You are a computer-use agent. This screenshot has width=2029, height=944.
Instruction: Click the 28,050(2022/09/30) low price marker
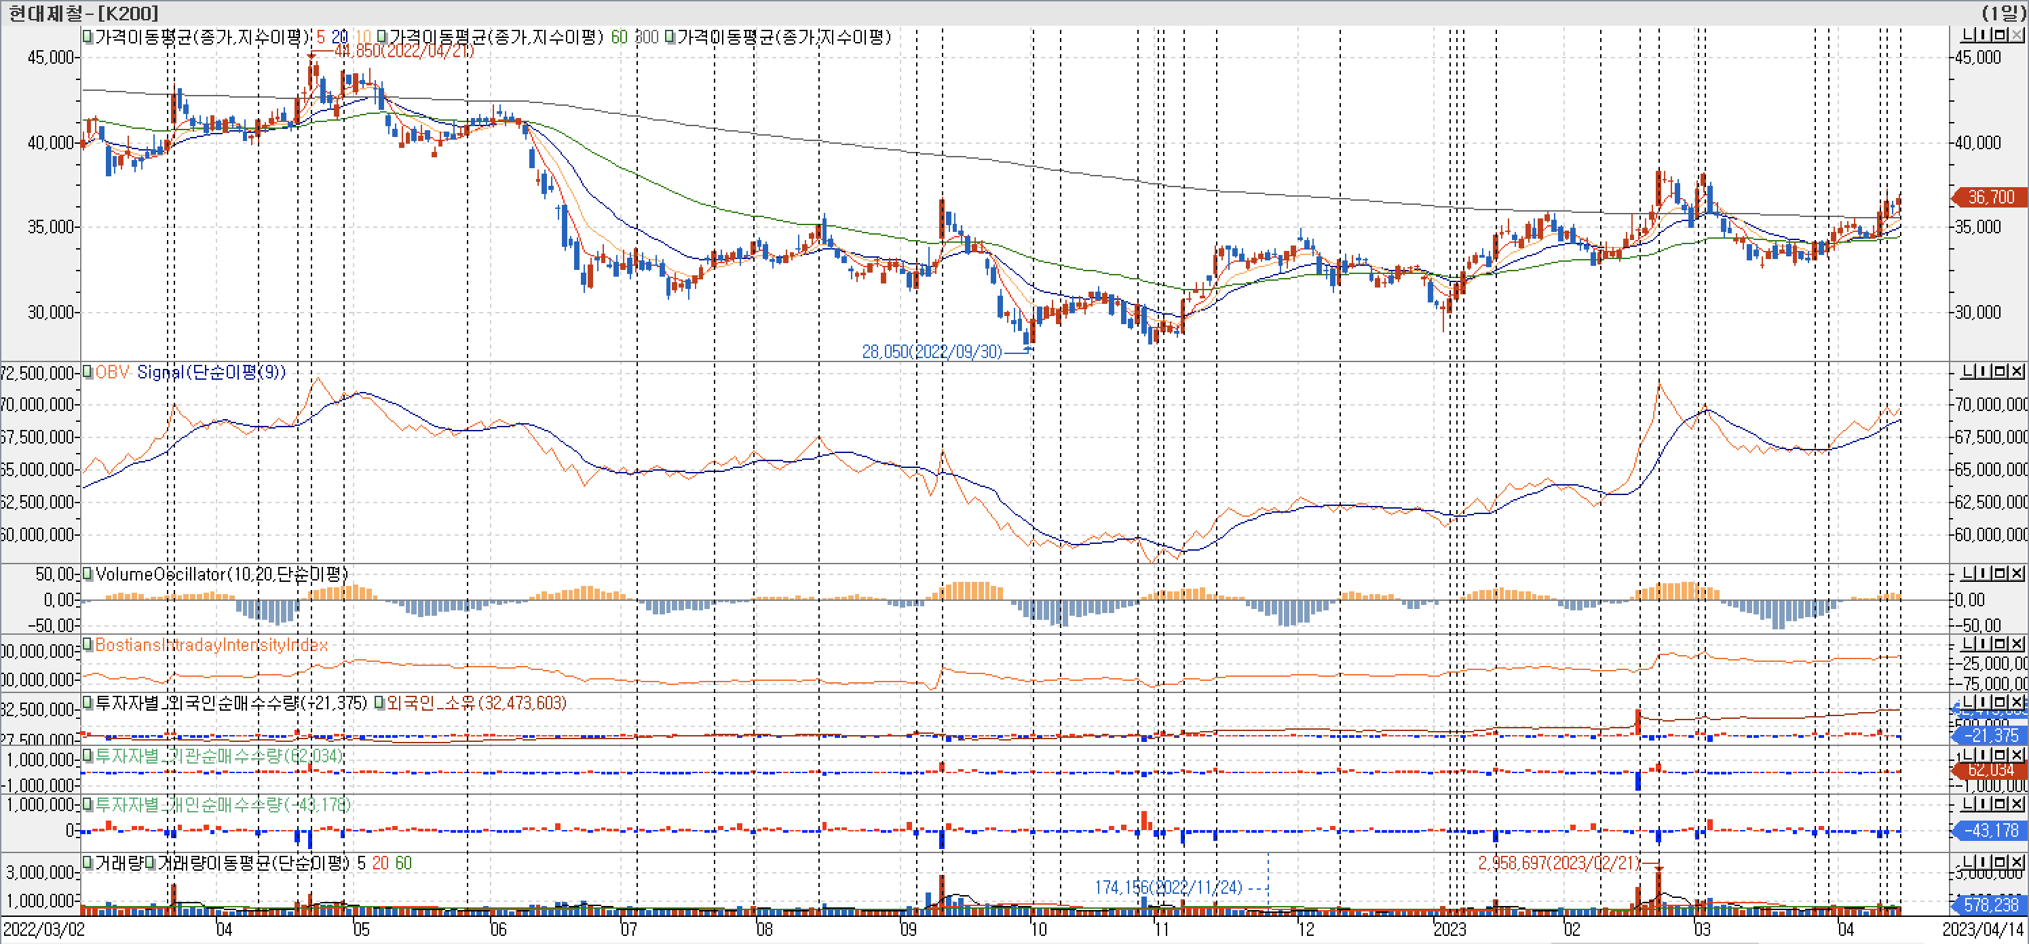tap(932, 352)
